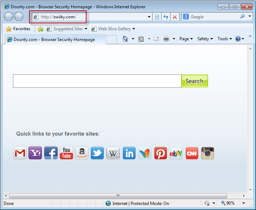Click the horizontal scrollbar left arrow
This screenshot has width=256, height=210.
tap(6, 196)
